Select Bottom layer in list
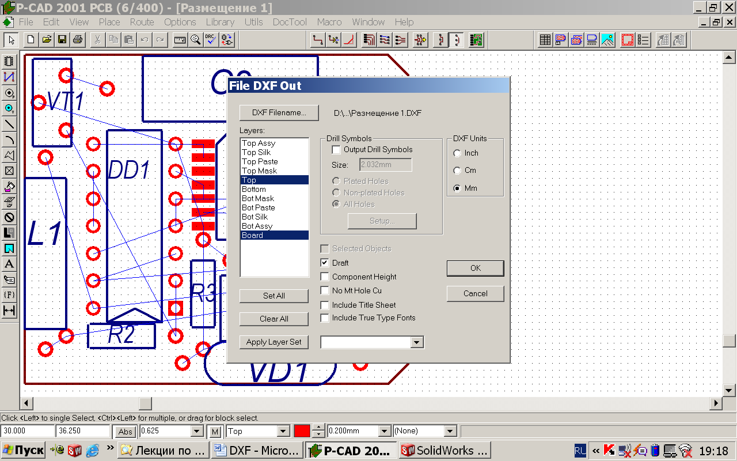737x461 pixels. tap(274, 189)
